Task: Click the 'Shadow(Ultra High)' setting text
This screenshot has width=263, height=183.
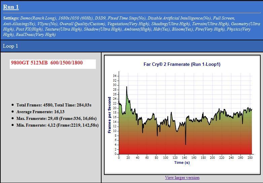Action: coord(103,29)
